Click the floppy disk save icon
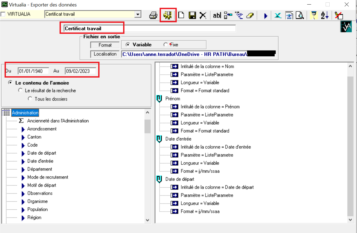 click(x=192, y=16)
